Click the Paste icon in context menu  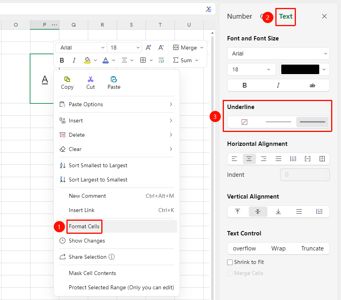[114, 79]
